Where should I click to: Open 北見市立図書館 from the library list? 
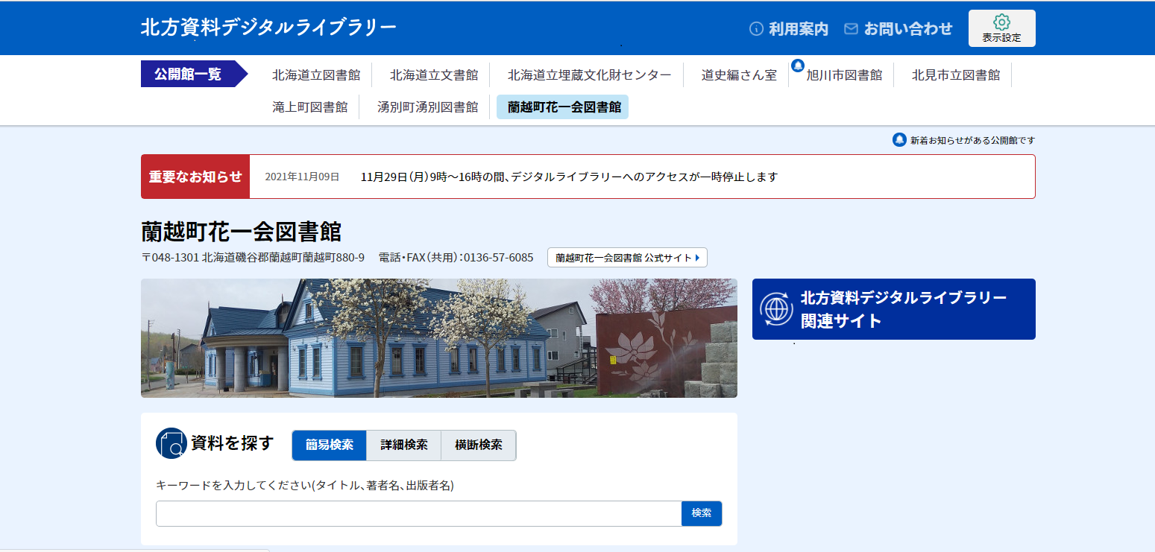click(956, 74)
